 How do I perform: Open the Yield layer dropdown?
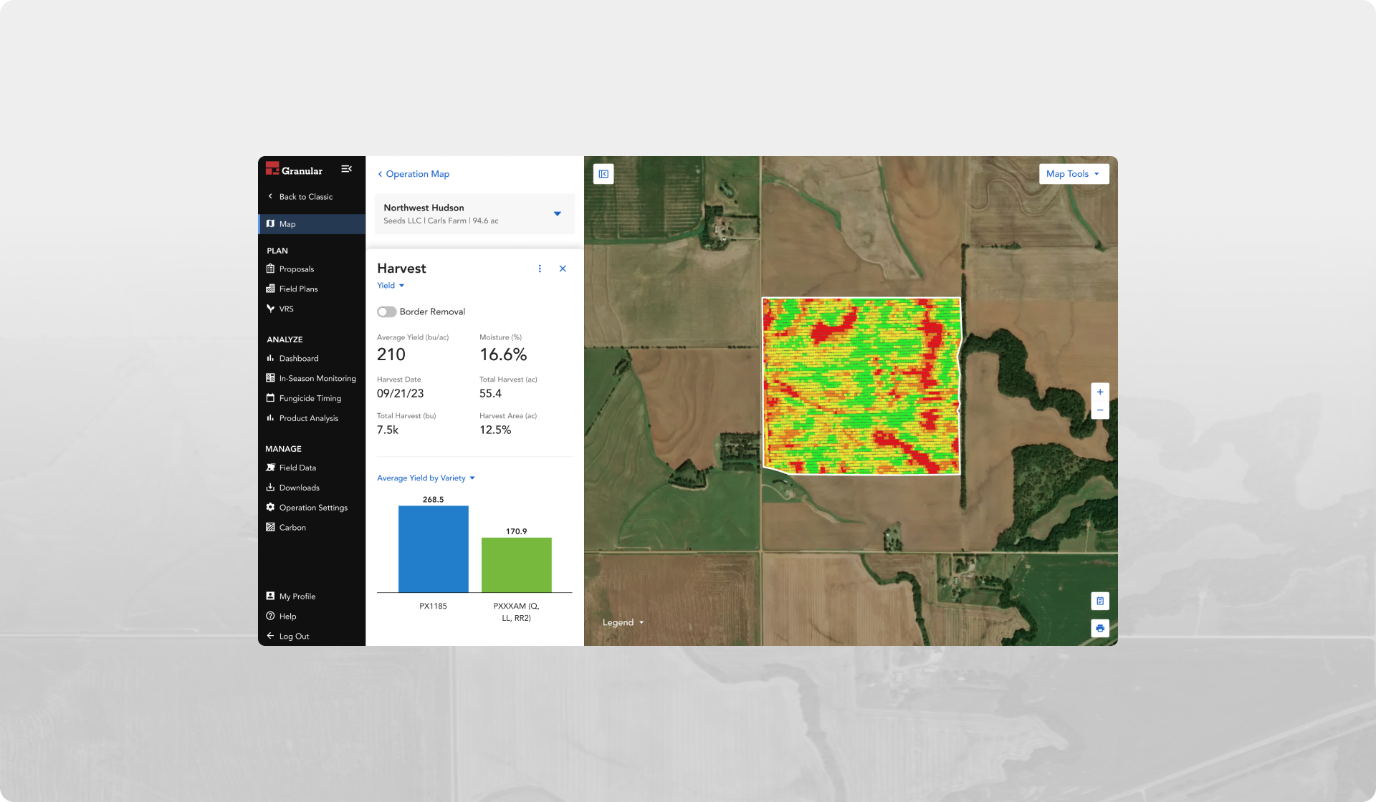tap(391, 286)
